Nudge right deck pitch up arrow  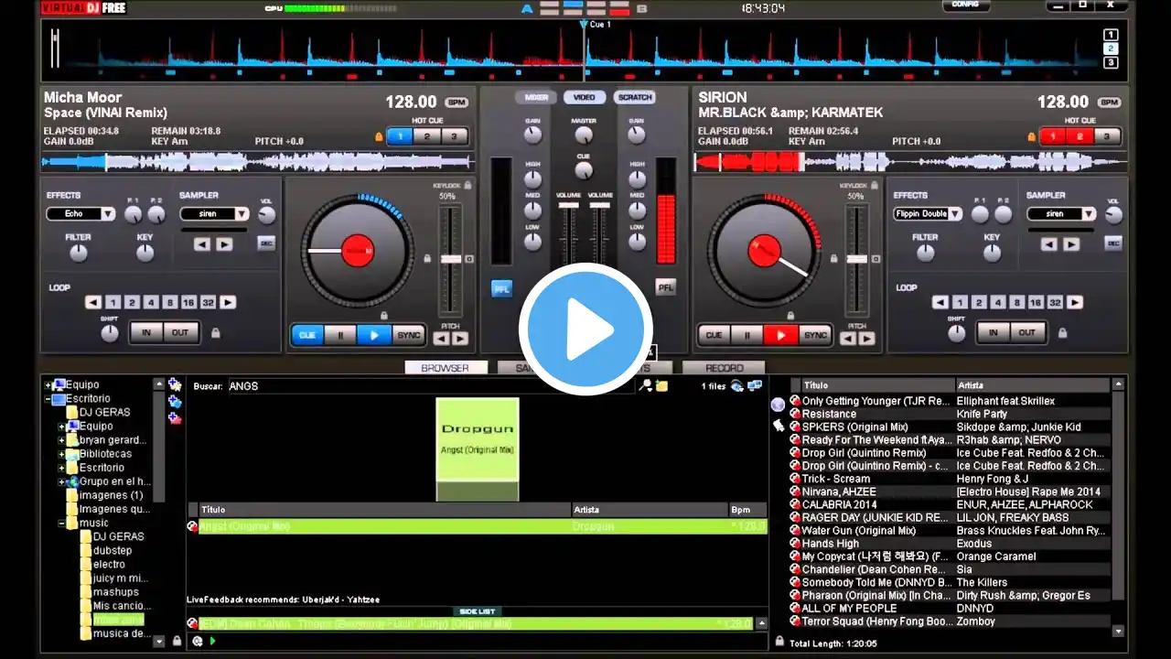point(867,339)
